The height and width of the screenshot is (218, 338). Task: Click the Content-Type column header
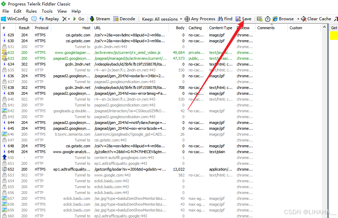(x=220, y=28)
